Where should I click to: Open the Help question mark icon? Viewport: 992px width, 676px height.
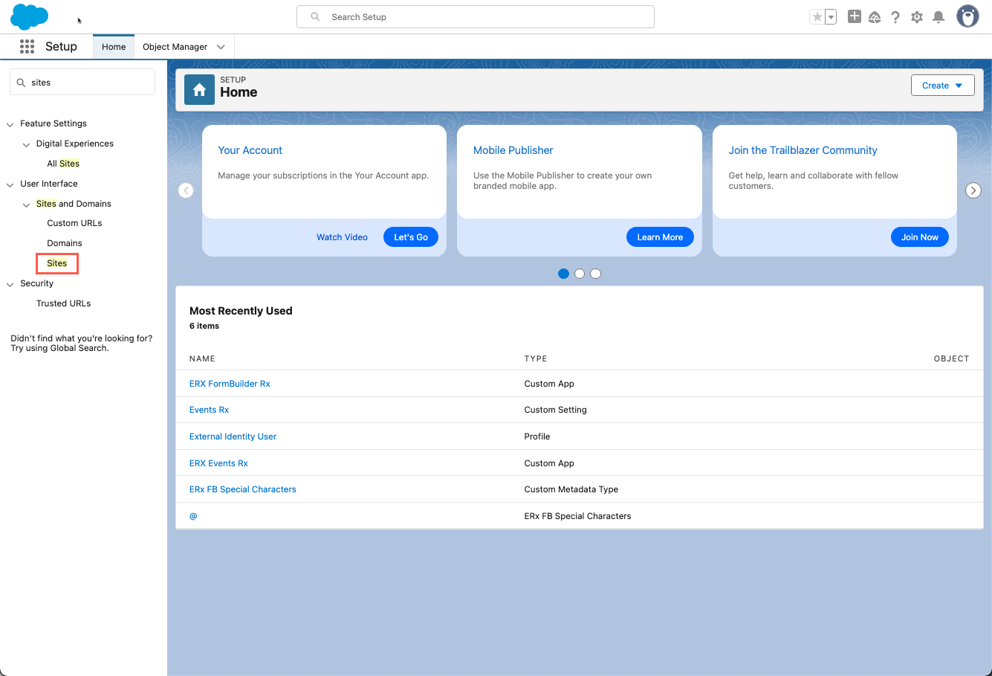coord(895,17)
